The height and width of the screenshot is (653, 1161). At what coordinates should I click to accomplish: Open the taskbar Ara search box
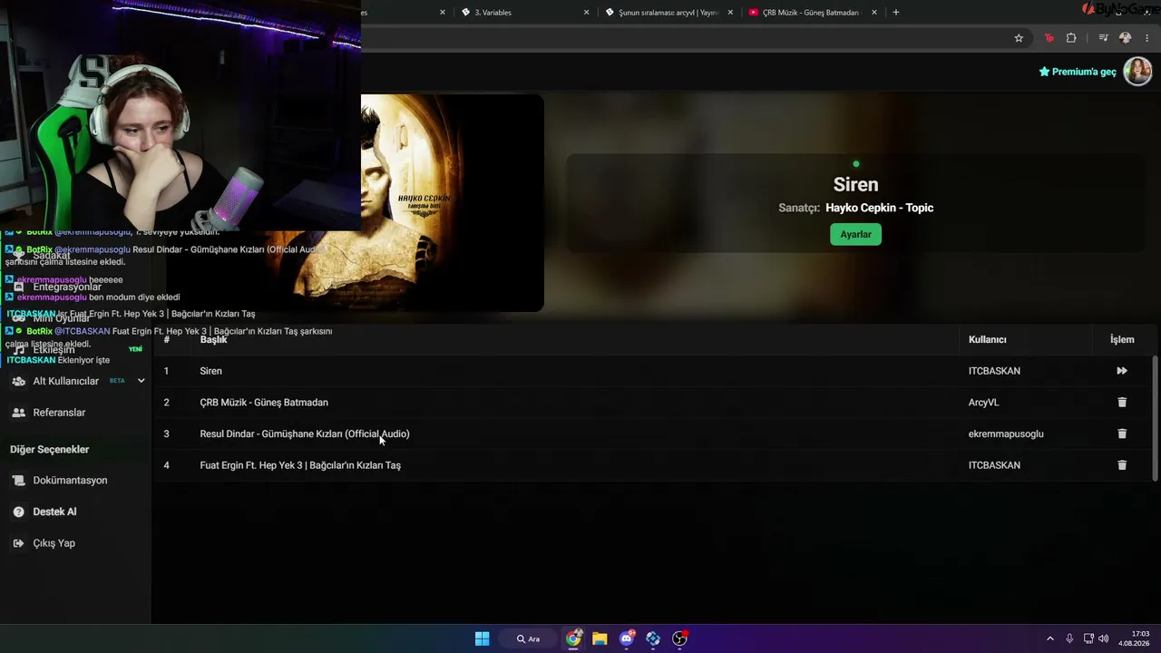(529, 638)
